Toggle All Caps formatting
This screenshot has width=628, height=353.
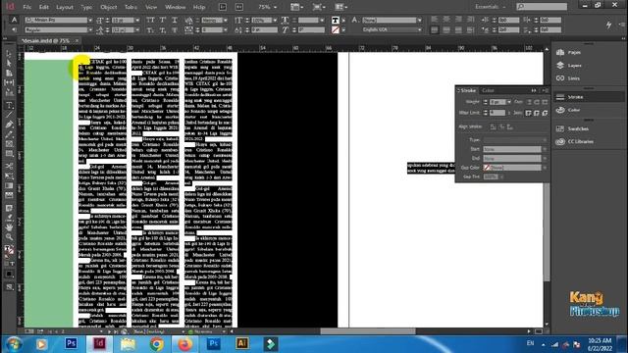pyautogui.click(x=150, y=20)
